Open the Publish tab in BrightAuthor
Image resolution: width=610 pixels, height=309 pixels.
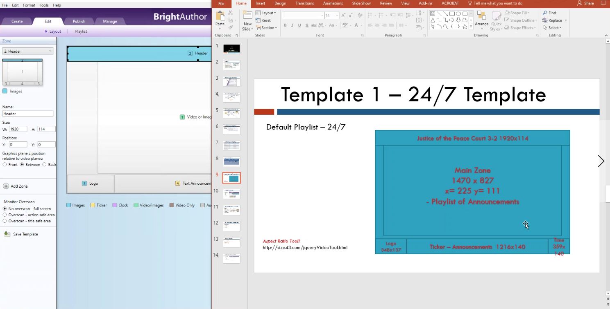click(79, 21)
